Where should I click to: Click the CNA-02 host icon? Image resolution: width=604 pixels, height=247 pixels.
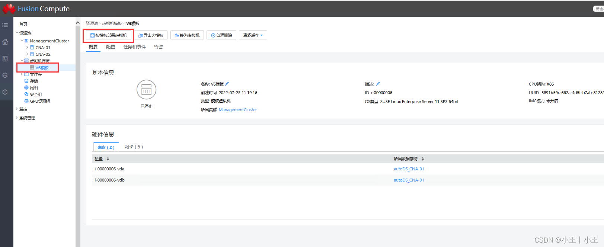tap(32, 54)
